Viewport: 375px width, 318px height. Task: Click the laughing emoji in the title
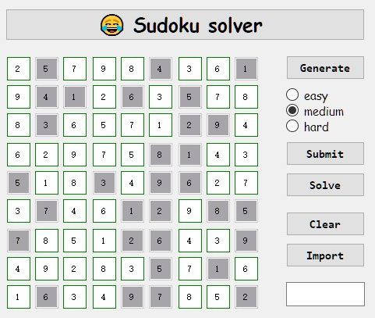pyautogui.click(x=112, y=25)
